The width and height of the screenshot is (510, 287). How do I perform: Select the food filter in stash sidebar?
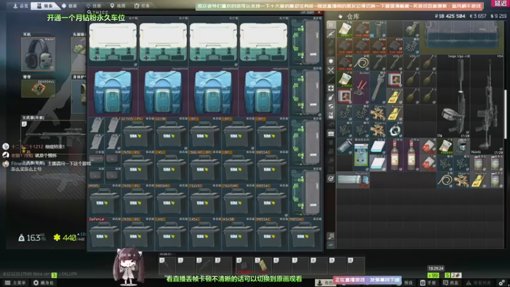331,97
